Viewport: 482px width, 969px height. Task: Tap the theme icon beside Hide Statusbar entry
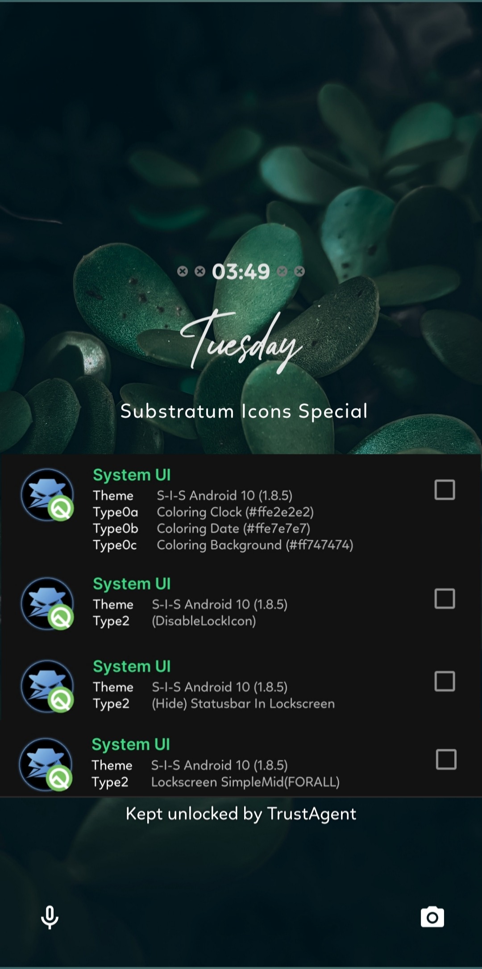[48, 686]
